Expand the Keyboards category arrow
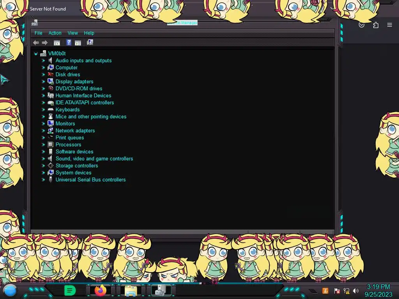Viewport: 399px width, 299px height. click(43, 109)
